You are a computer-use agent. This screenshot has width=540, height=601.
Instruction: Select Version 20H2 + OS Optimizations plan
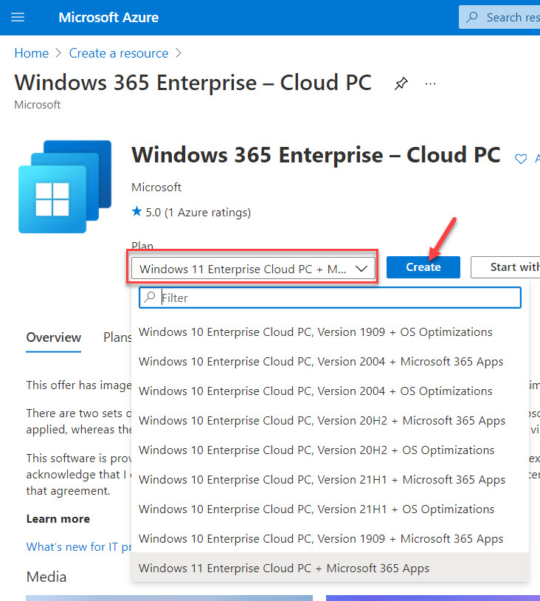[330, 450]
